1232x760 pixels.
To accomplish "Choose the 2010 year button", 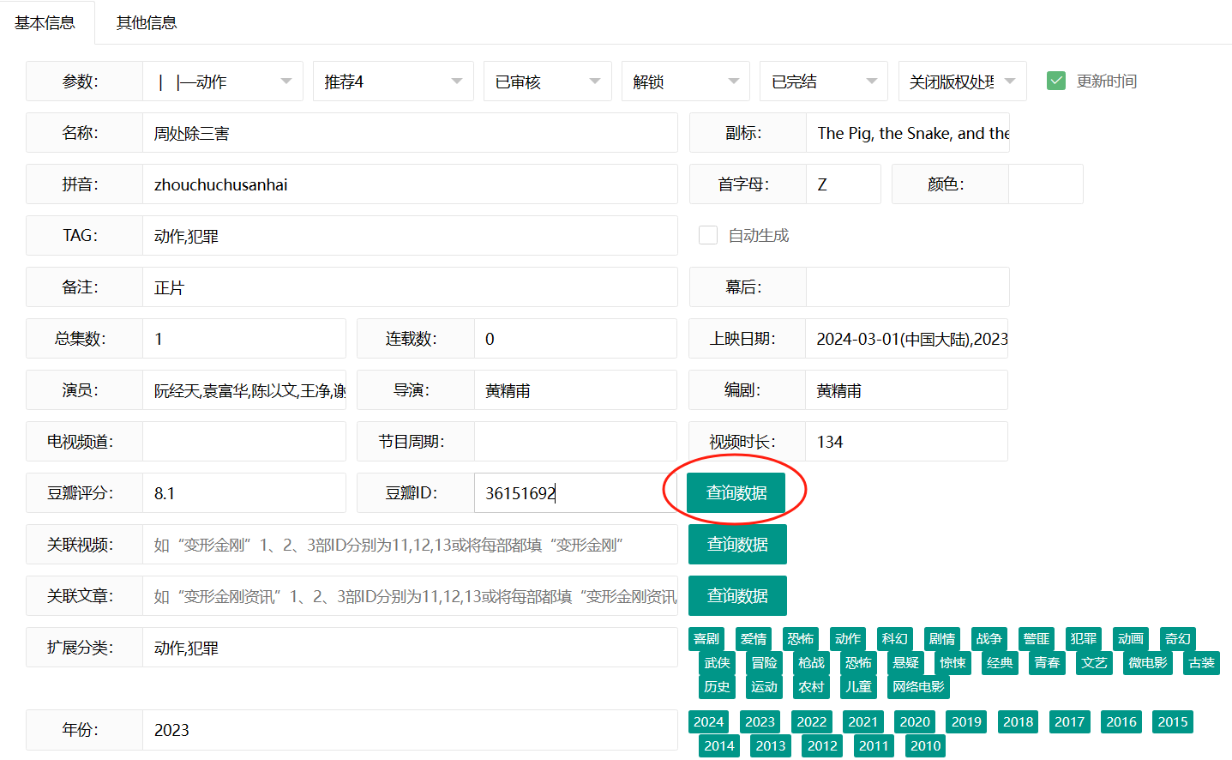I will click(926, 746).
